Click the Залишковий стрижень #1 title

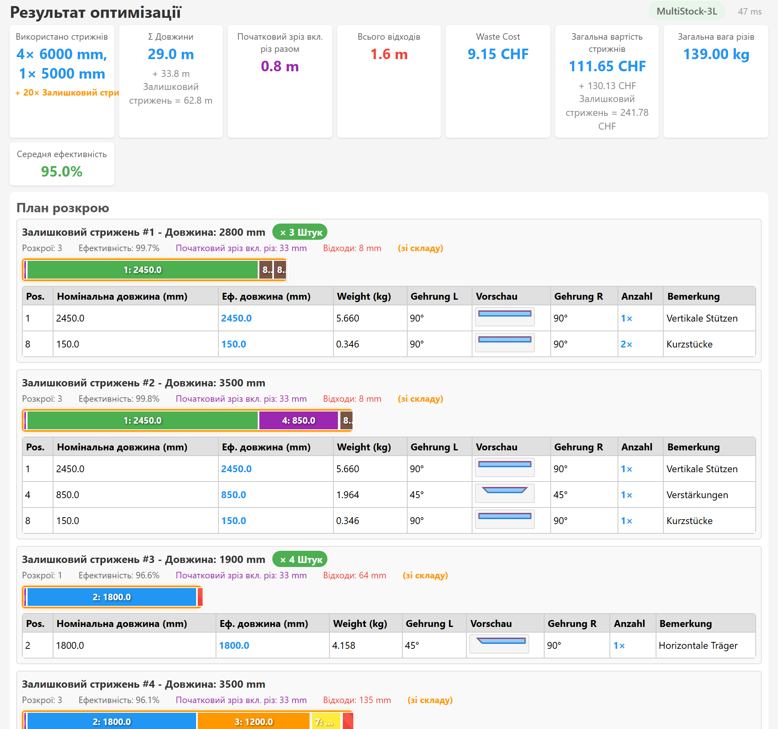click(x=143, y=232)
